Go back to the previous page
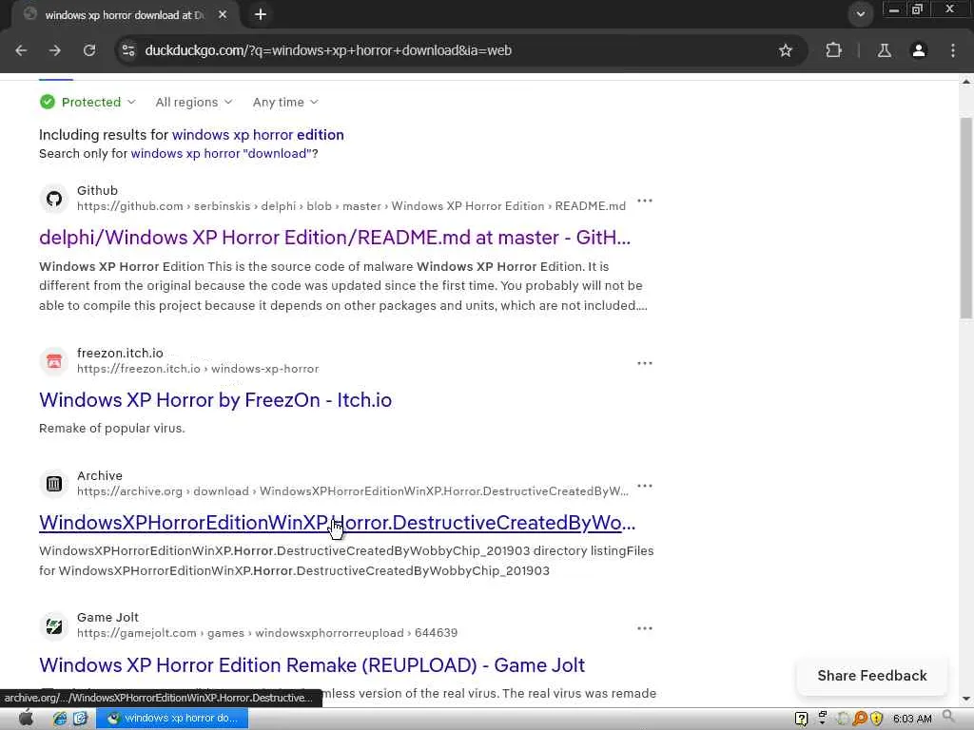Screen dimensions: 974x730 pos(21,50)
